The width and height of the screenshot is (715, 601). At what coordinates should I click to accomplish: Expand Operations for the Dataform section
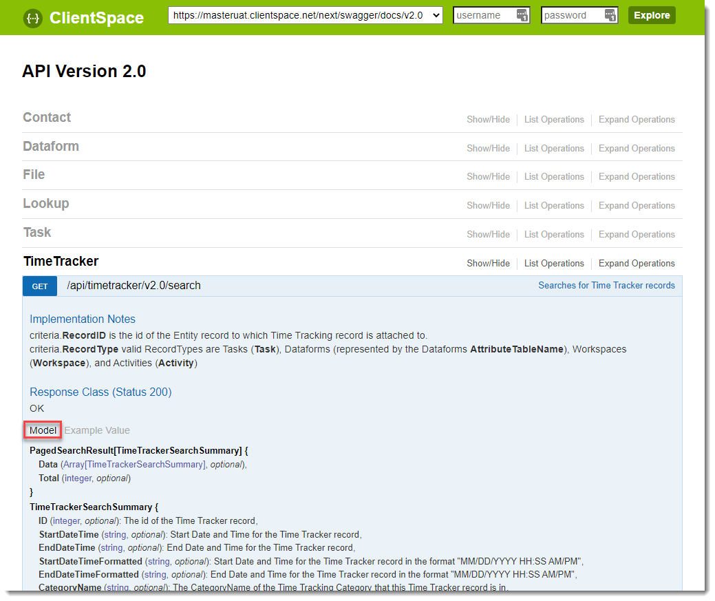coord(637,149)
